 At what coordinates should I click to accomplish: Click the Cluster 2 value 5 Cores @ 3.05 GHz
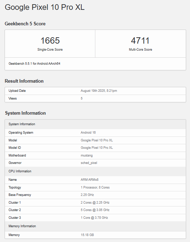(95, 210)
